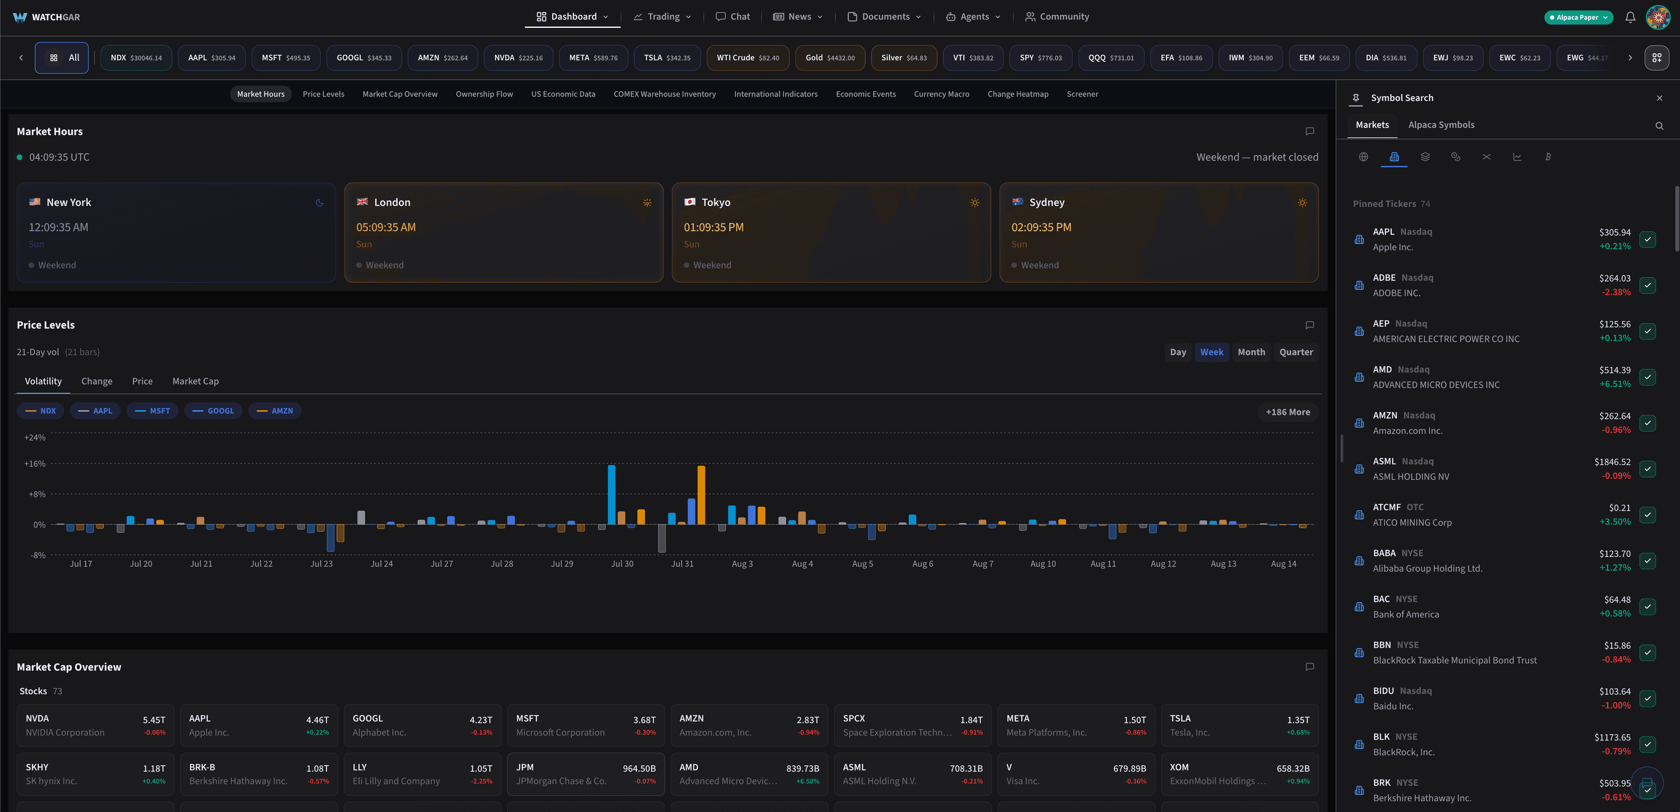Uncheck the AEP pinned ticker checkbox
The height and width of the screenshot is (812, 1680).
[1647, 331]
